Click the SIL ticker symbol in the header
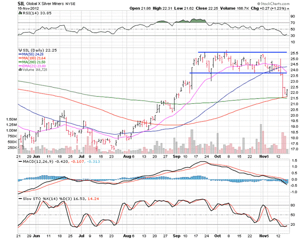 [x=21, y=3]
